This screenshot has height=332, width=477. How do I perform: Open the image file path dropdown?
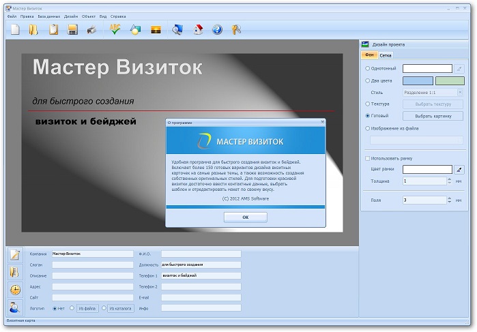(x=416, y=140)
